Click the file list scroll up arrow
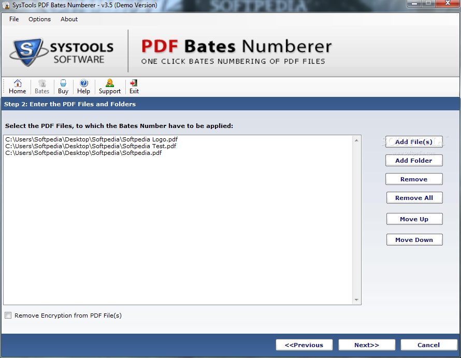Viewport: 461px width, 358px height. click(356, 140)
